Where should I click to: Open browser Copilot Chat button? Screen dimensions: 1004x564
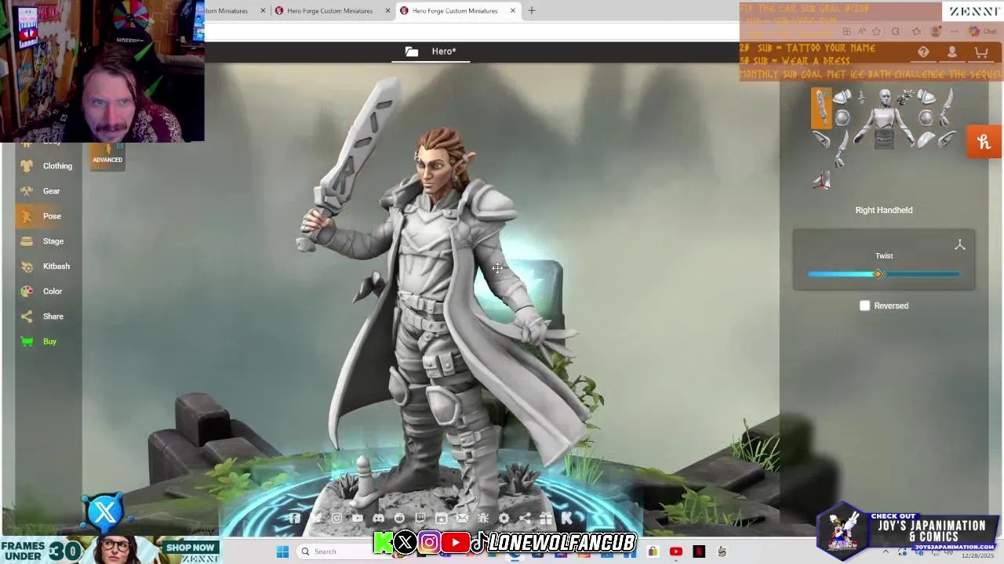(984, 32)
